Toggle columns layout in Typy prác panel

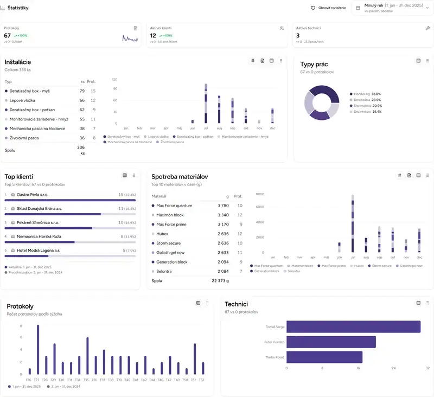(418, 61)
